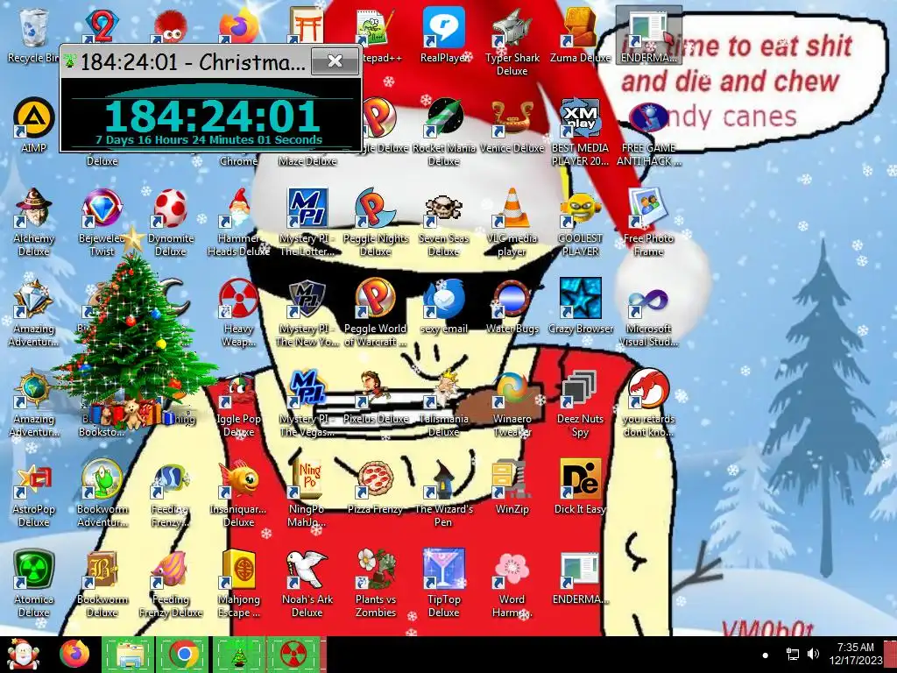This screenshot has height=673, width=897.
Task: Launch Microsoft Visual Studio shortcut
Action: [648, 313]
